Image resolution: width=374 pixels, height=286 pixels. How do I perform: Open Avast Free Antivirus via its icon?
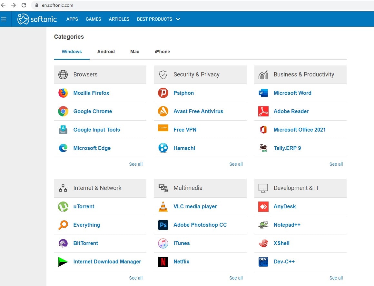tap(163, 111)
